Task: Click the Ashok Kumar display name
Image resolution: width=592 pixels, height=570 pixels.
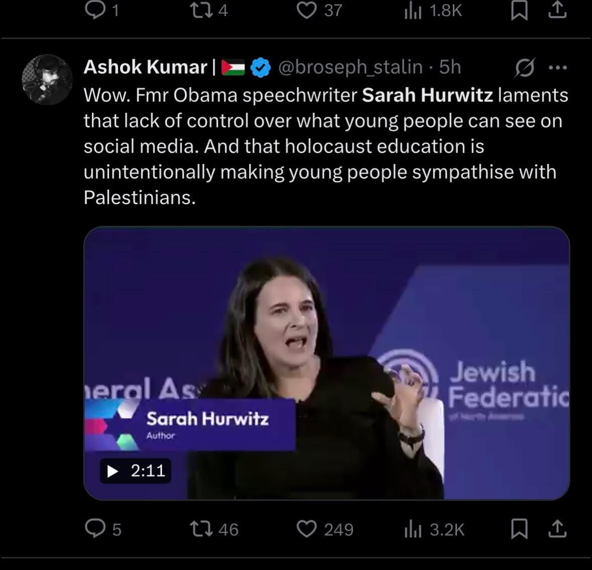Action: (145, 67)
